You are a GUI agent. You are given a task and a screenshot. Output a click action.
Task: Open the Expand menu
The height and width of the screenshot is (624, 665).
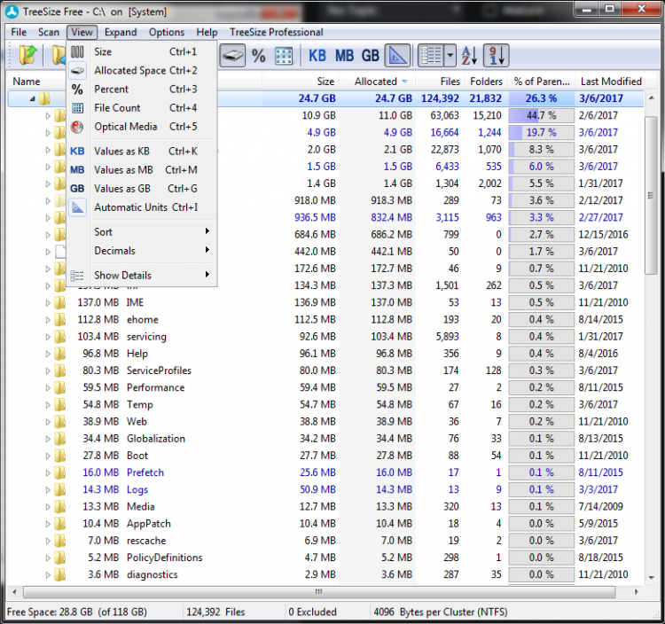121,32
